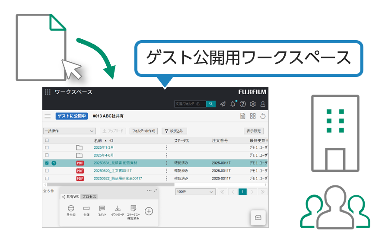Click the アップロード button

[113, 131]
